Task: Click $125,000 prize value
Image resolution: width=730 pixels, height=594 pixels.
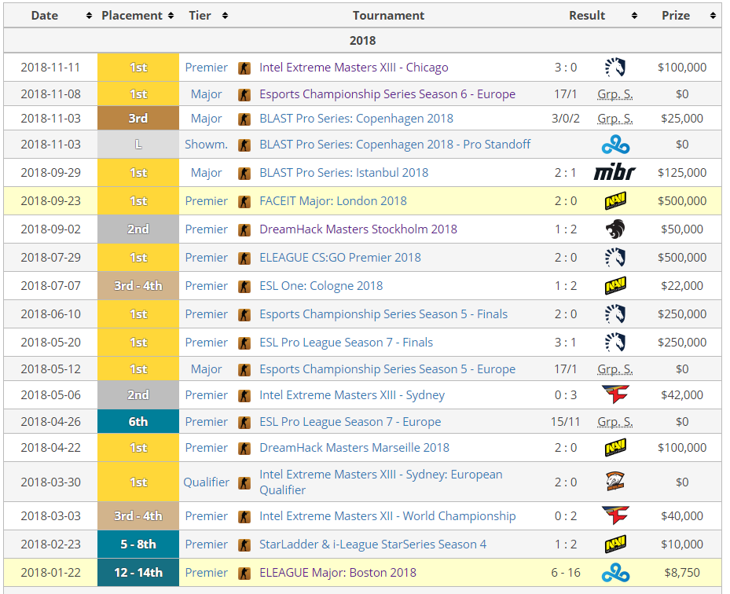Action: point(682,173)
